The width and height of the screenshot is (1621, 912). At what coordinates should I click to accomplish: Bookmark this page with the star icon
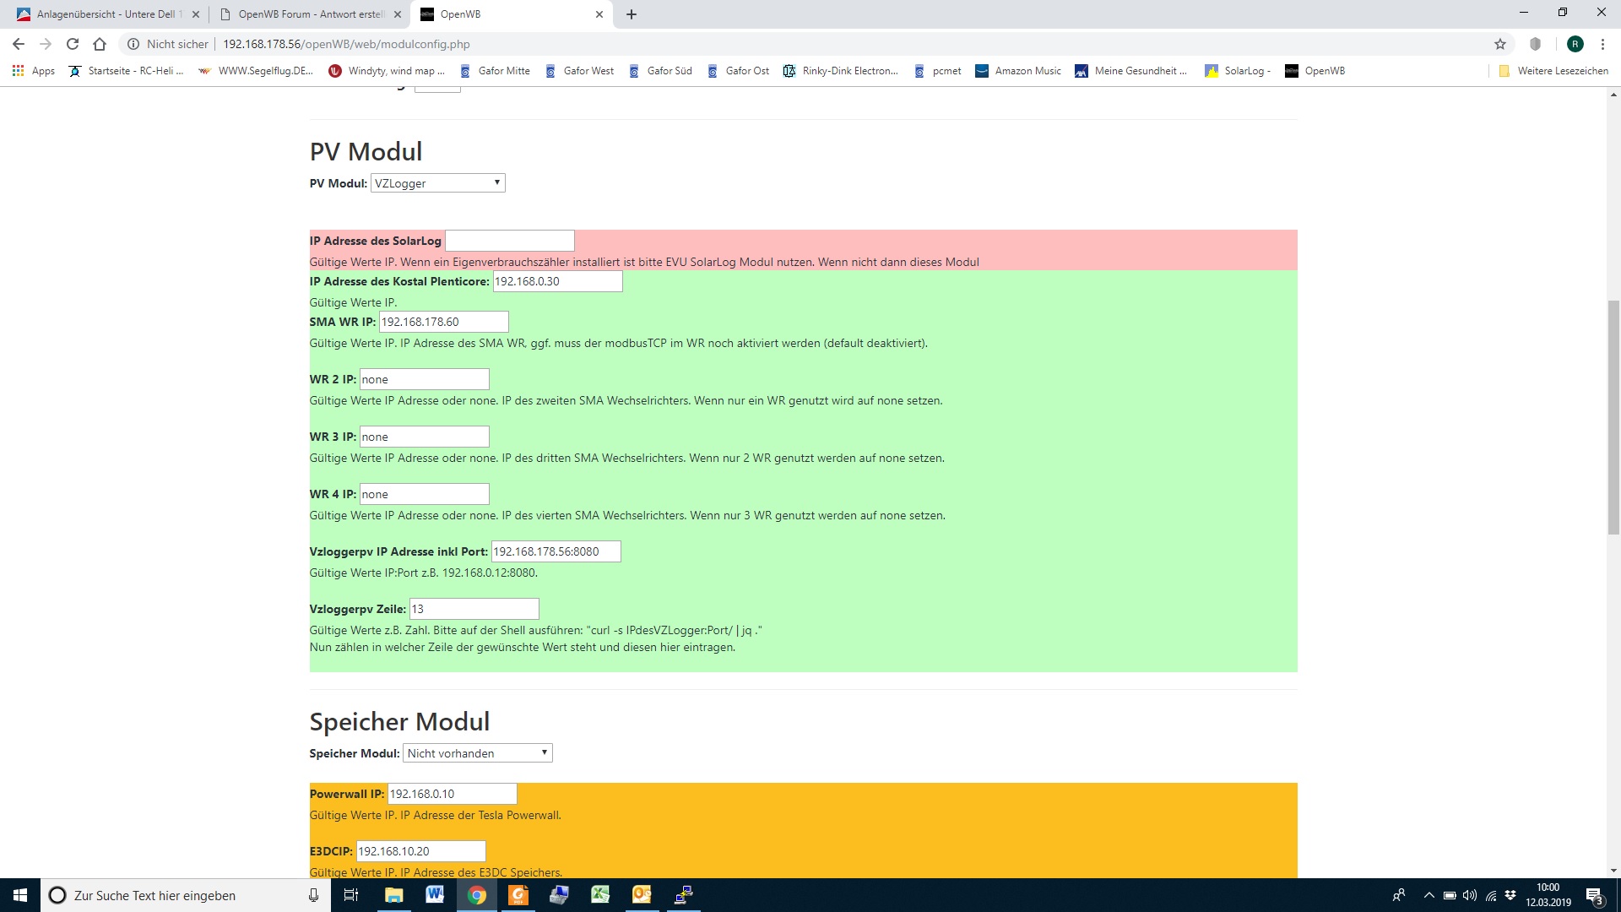(x=1500, y=44)
